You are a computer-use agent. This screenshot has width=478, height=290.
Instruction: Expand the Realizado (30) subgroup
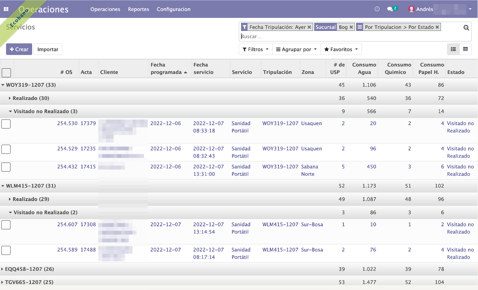click(29, 98)
